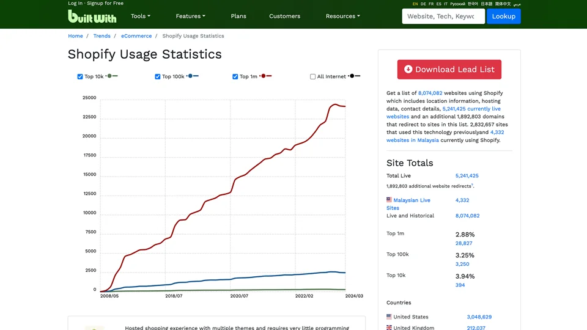This screenshot has height=330, width=587.
Task: Open the Resources dropdown menu
Action: tap(342, 16)
